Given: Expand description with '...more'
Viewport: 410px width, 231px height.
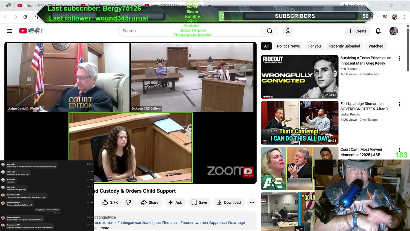Looking at the screenshot, I should [103, 228].
